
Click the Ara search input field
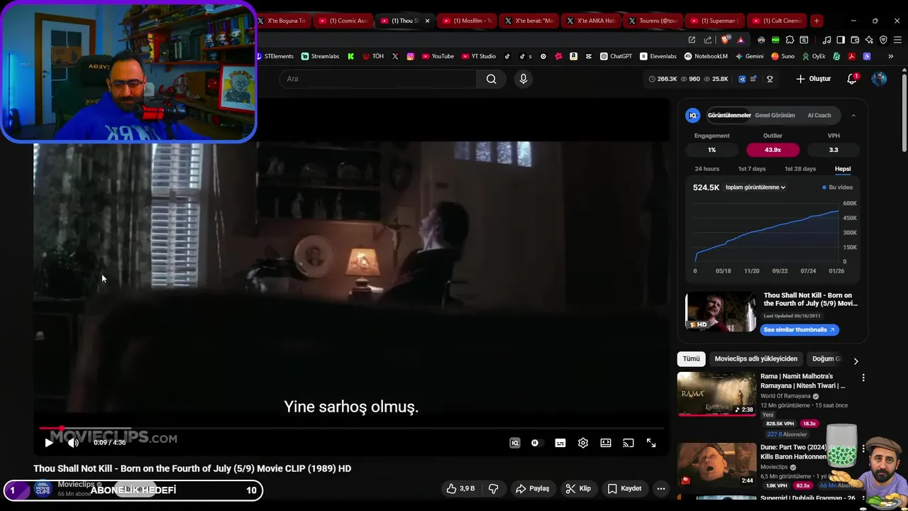377,79
